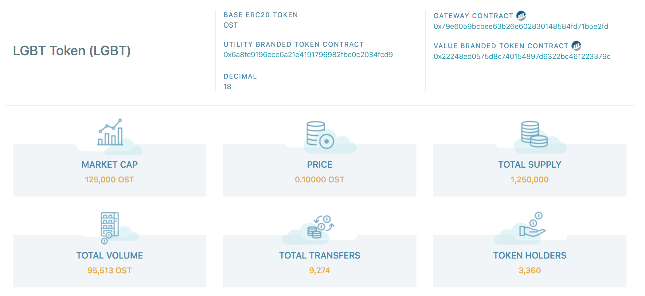This screenshot has width=645, height=296.
Task: Click the PRICE heading
Action: pyautogui.click(x=320, y=165)
